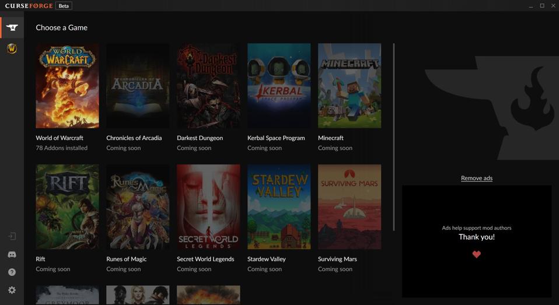Image resolution: width=559 pixels, height=305 pixels.
Task: Select the World of Warcraft game cover
Action: click(x=67, y=86)
